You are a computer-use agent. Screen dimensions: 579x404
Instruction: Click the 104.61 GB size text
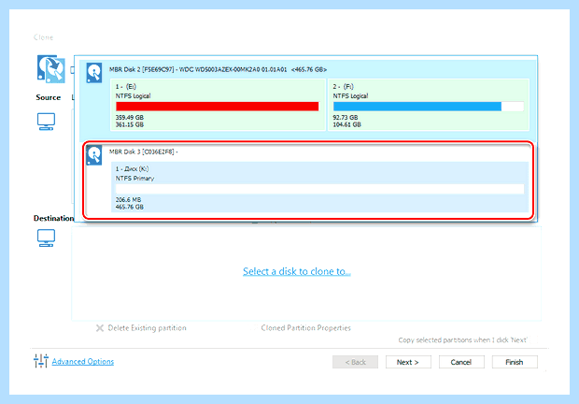point(347,124)
